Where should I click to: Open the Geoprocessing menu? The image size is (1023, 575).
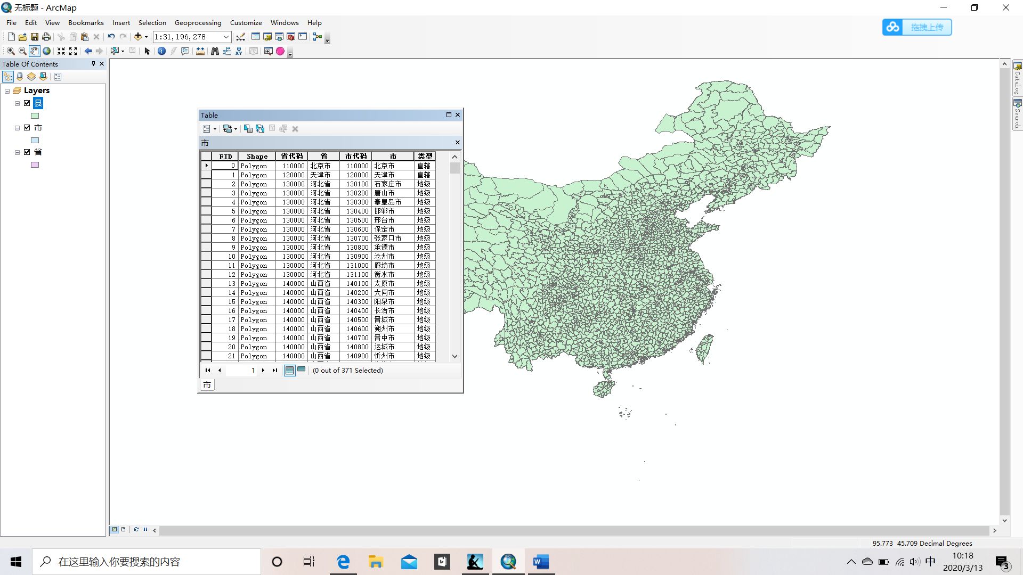pos(198,23)
